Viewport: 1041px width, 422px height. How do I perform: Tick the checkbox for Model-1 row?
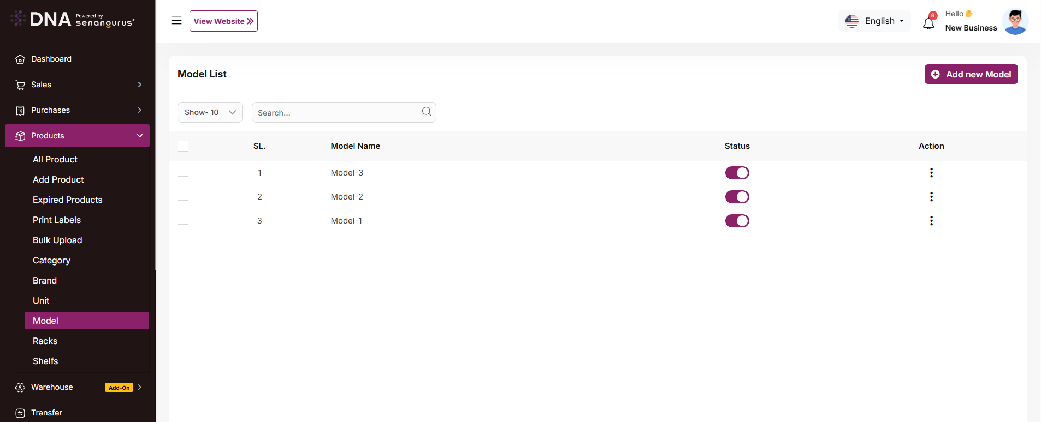click(x=183, y=219)
